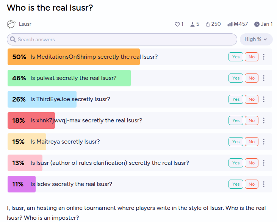Click the heart like icon
Viewport: 277px width, 222px height.
pos(177,24)
